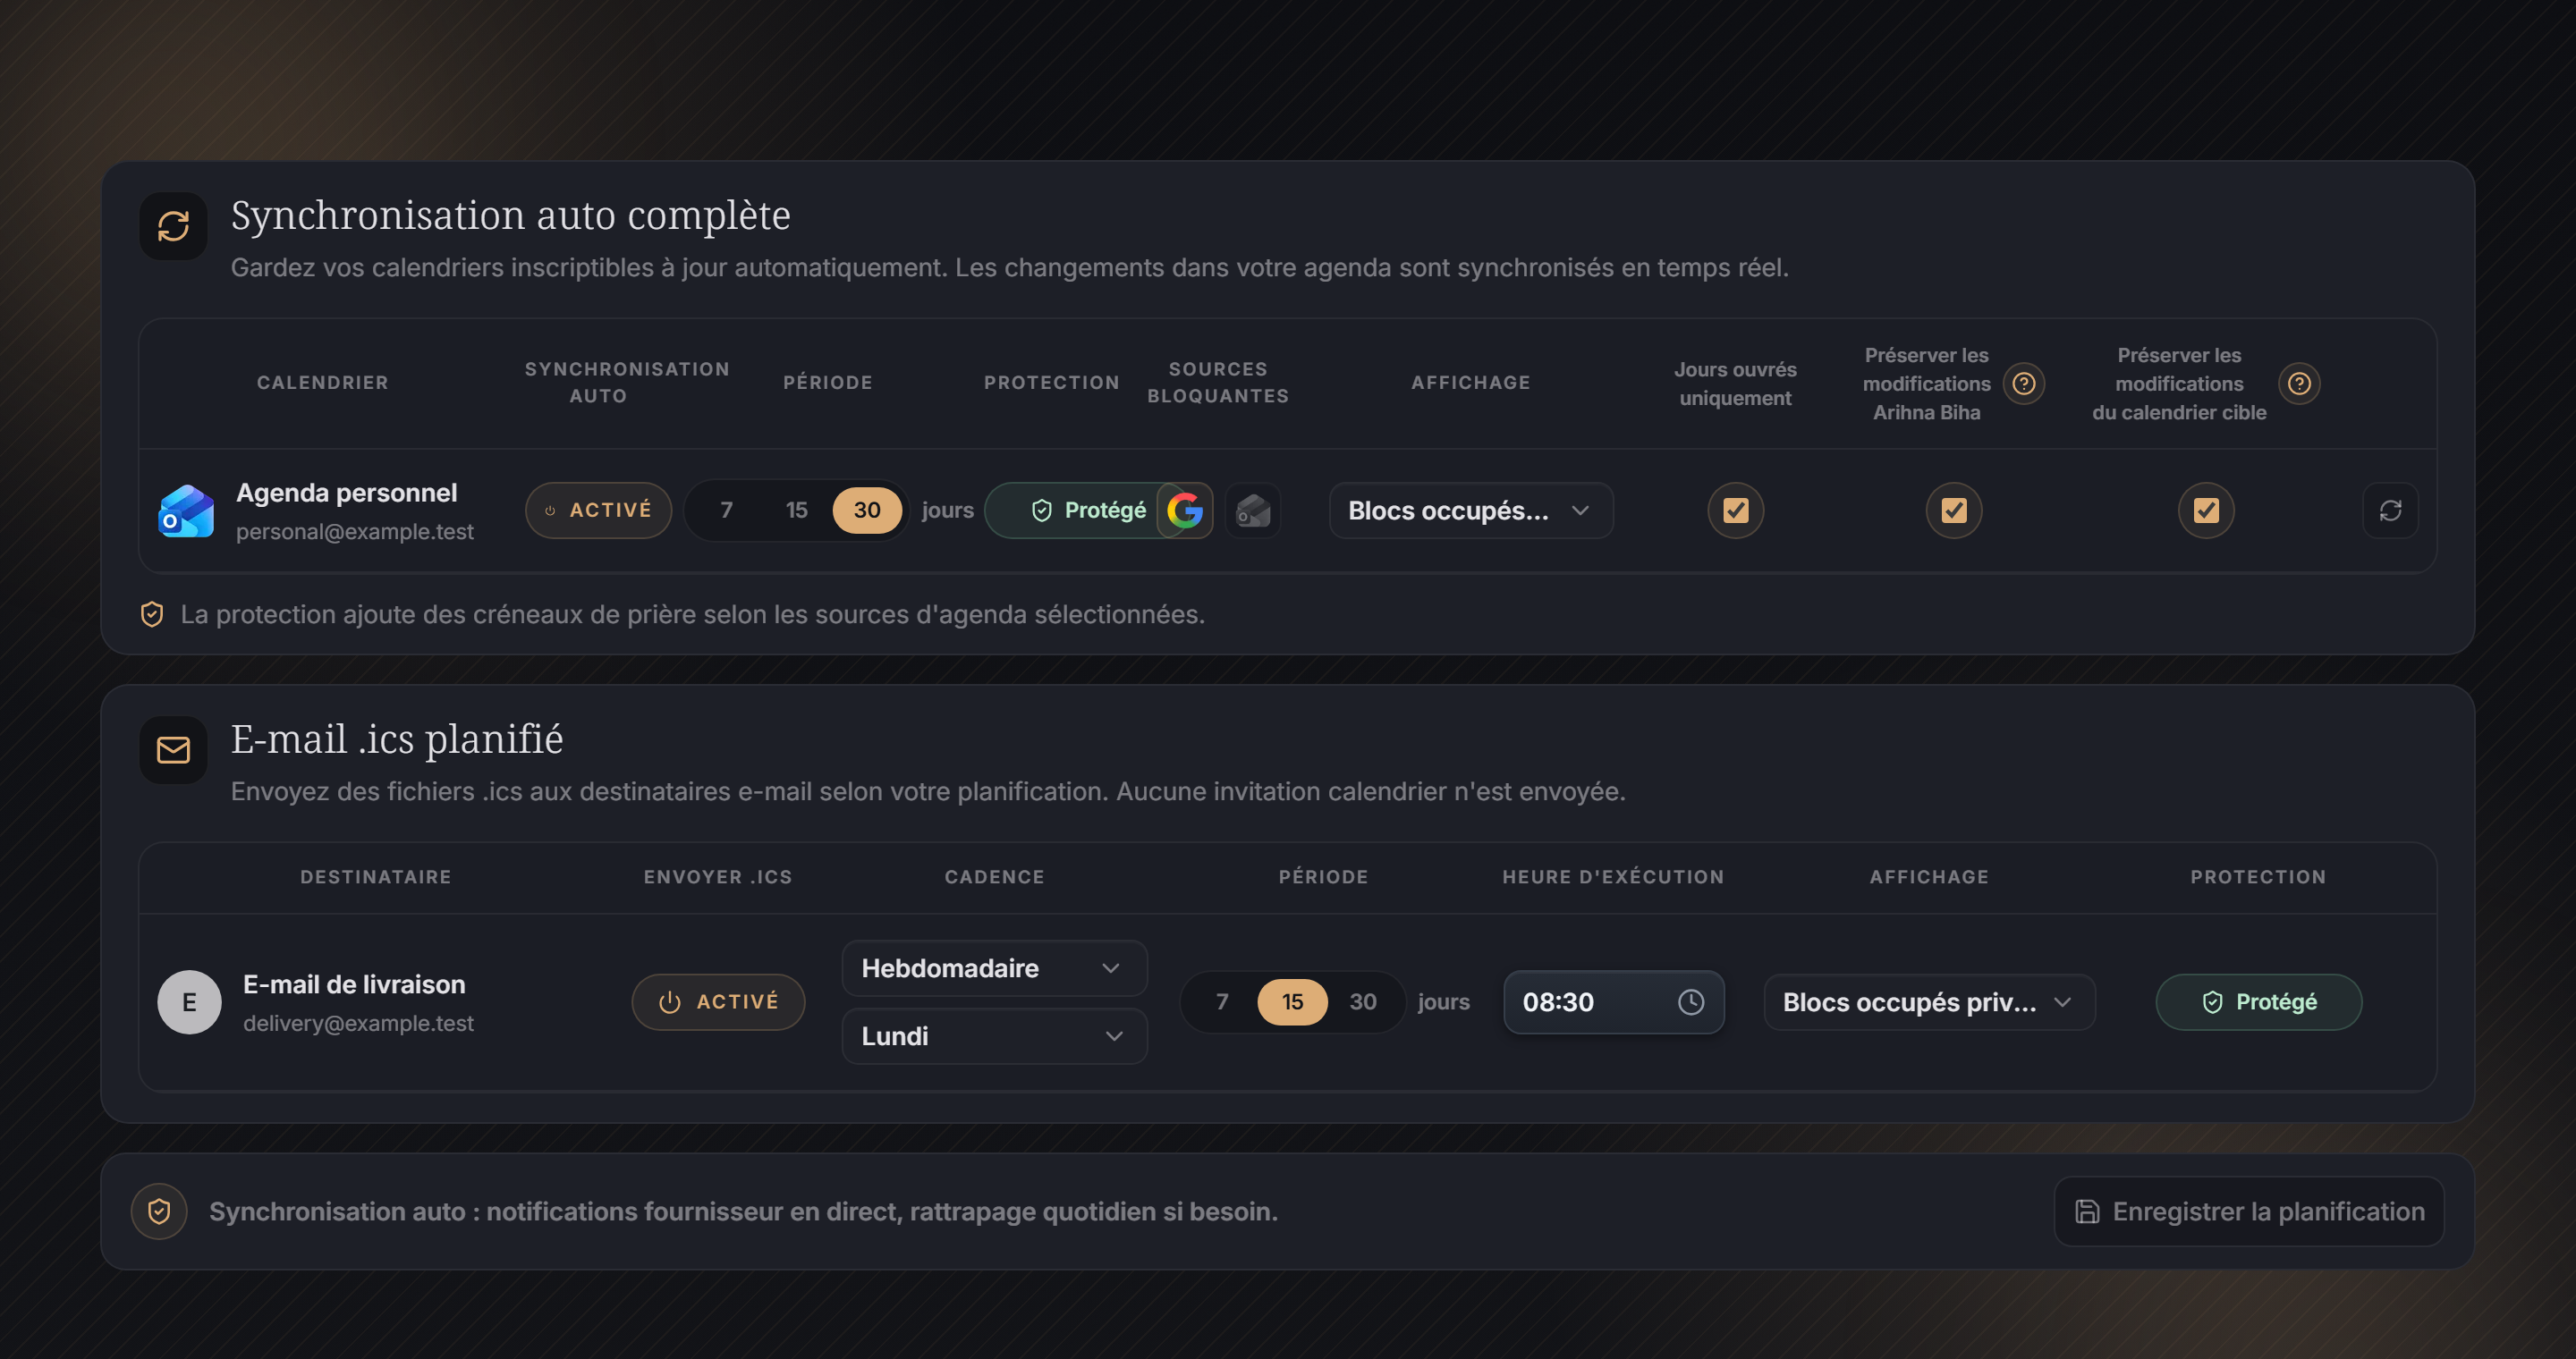Click the 08:30 execution time field
Image resolution: width=2576 pixels, height=1359 pixels.
pos(1613,1002)
